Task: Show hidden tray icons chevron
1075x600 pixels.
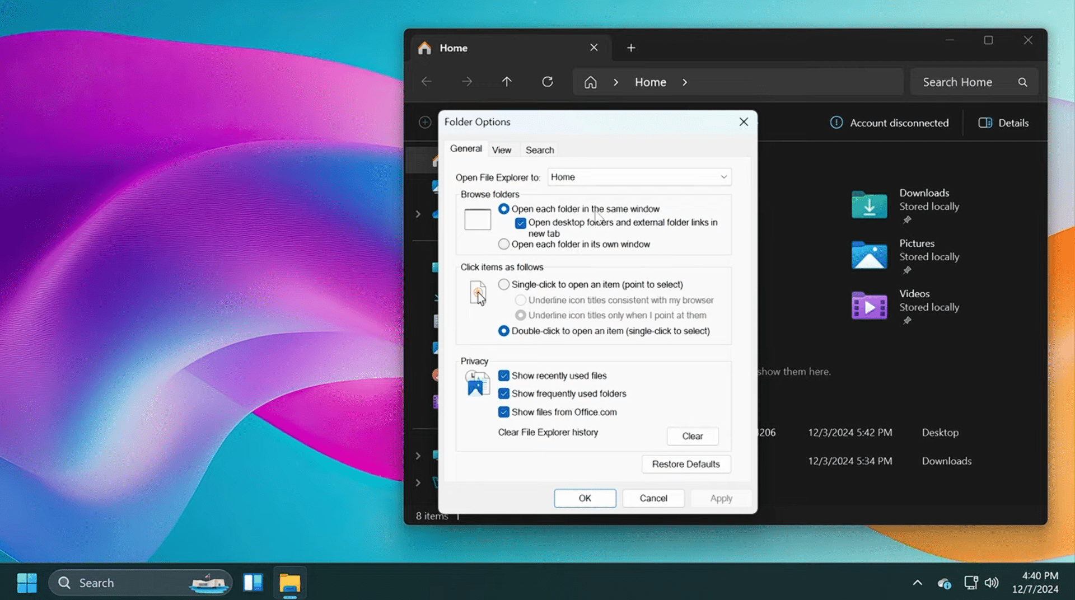Action: pos(917,583)
